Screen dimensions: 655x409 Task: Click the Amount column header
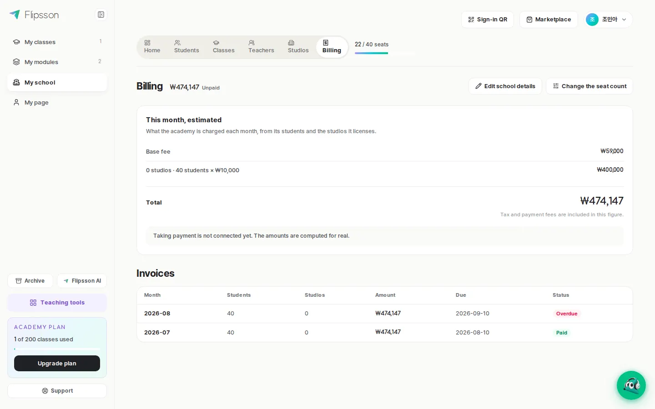coord(385,295)
